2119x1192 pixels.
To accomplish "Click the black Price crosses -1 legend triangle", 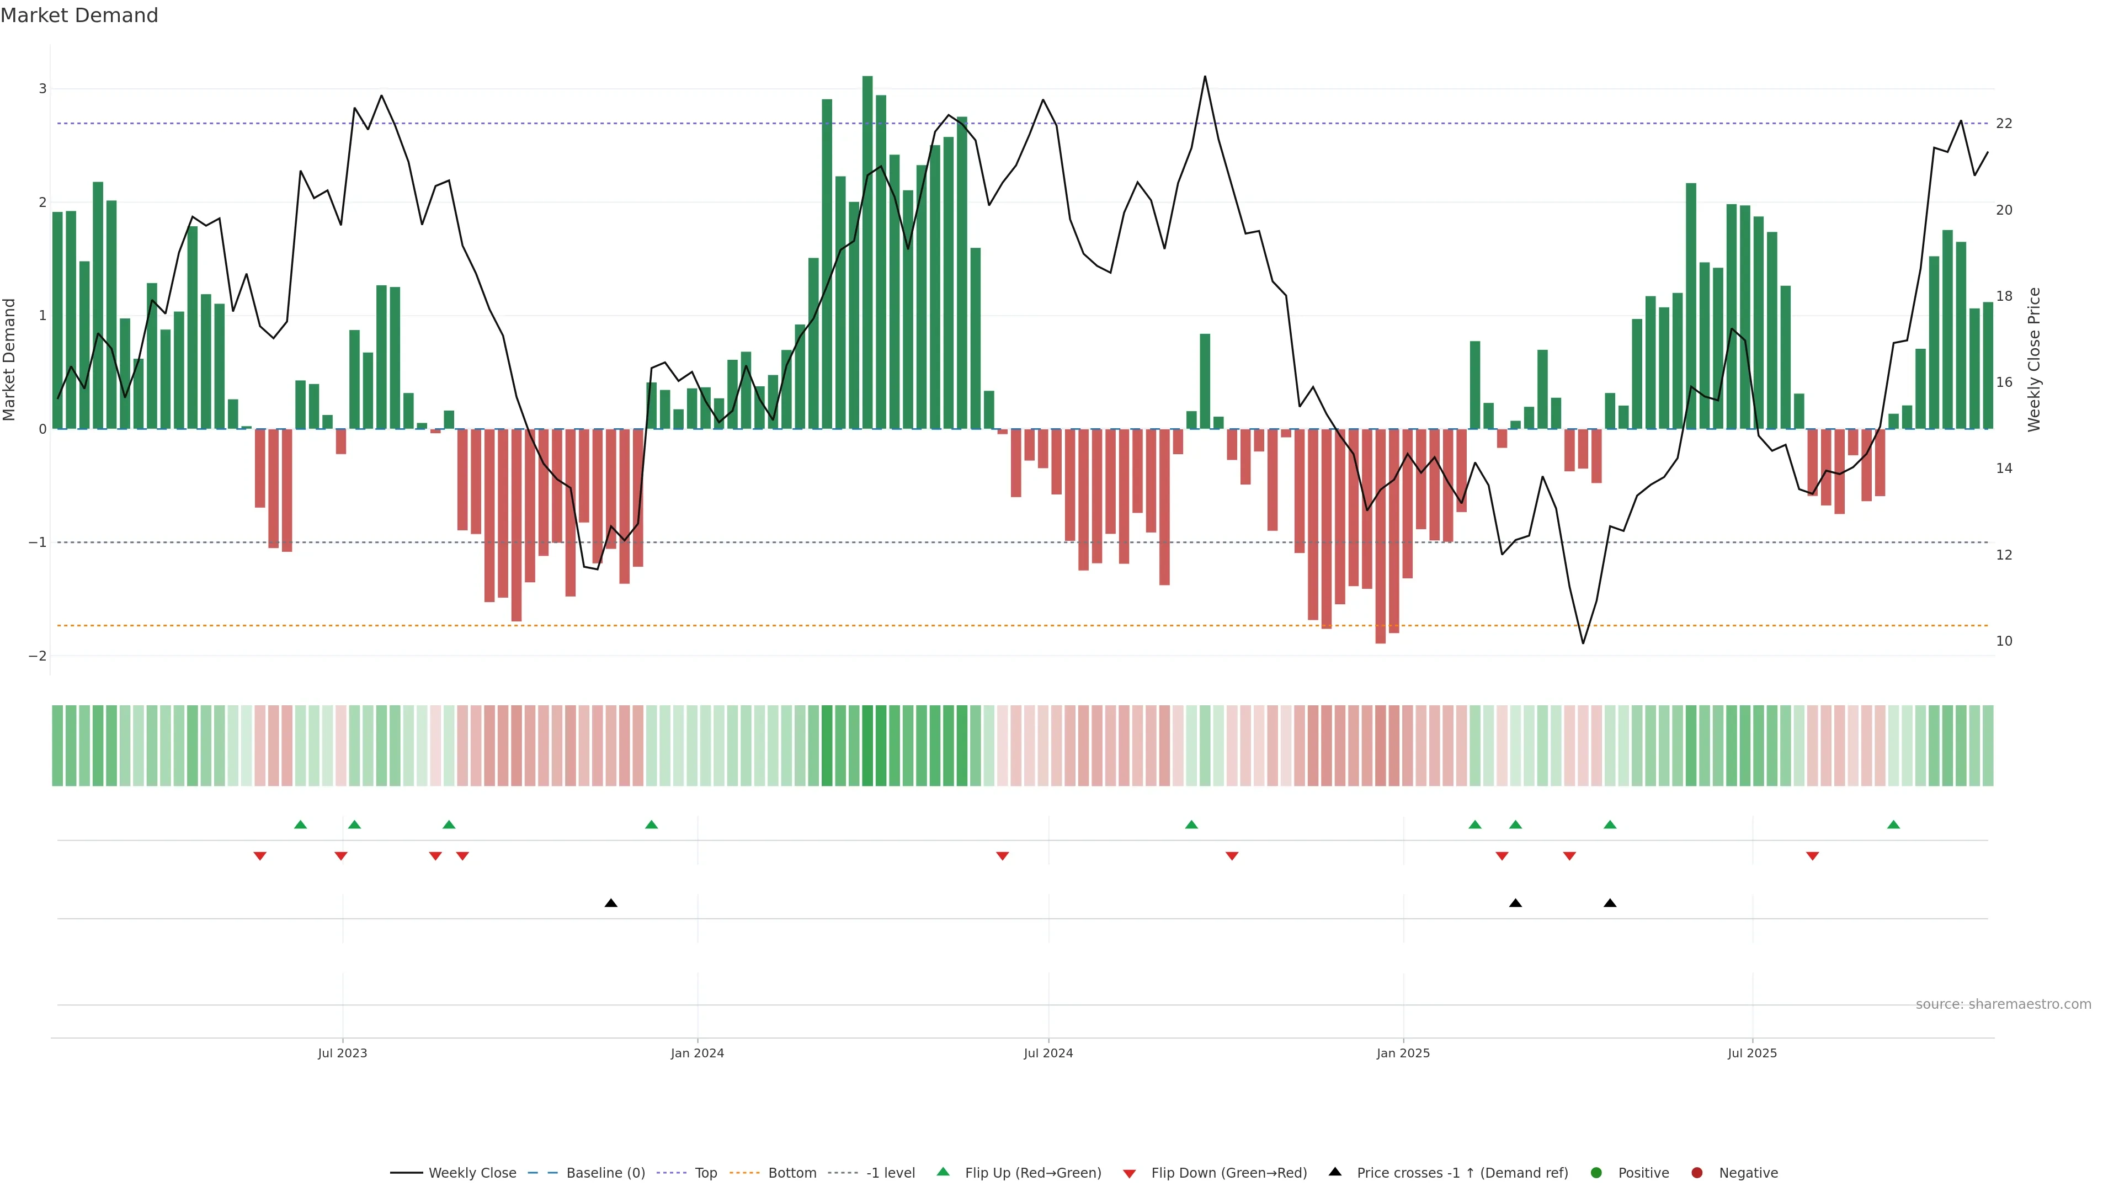I will pos(1335,1172).
